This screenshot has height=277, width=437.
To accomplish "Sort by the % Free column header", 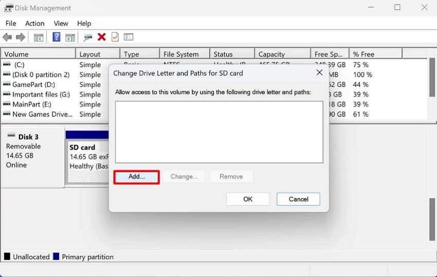I will 376,54.
